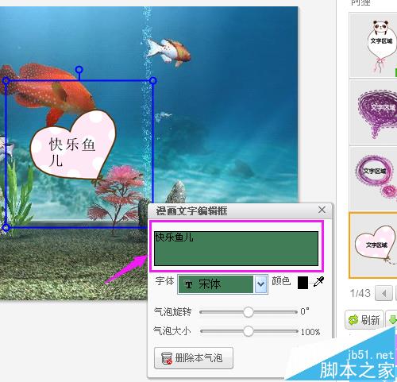
Task: Close the 漫画文字编辑框 dialog
Action: pos(322,210)
